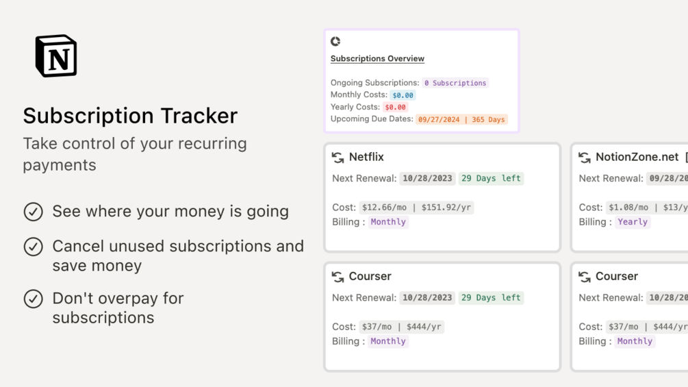This screenshot has height=387, width=688.
Task: Open the Subscriptions Overview link
Action: [x=377, y=58]
